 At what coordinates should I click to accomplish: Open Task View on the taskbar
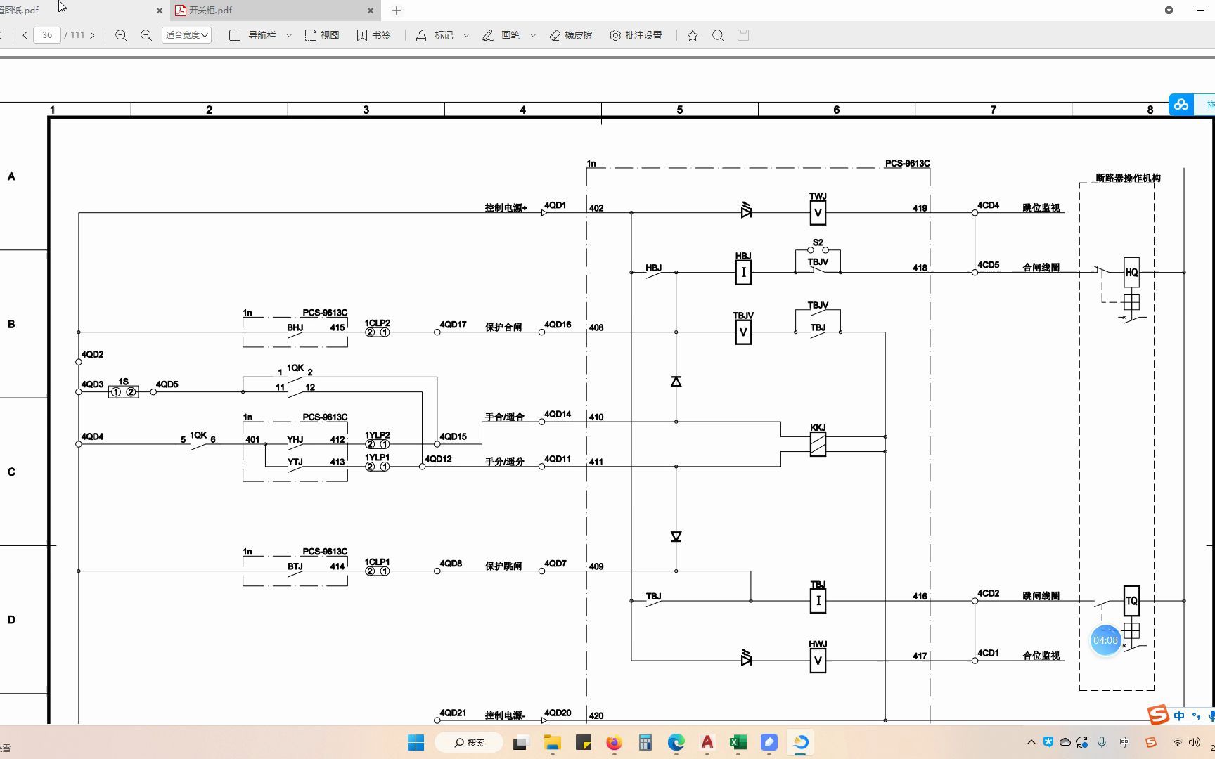tap(520, 742)
